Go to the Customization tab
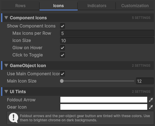Image resolution: width=155 pixels, height=126 pixels. (x=135, y=6)
